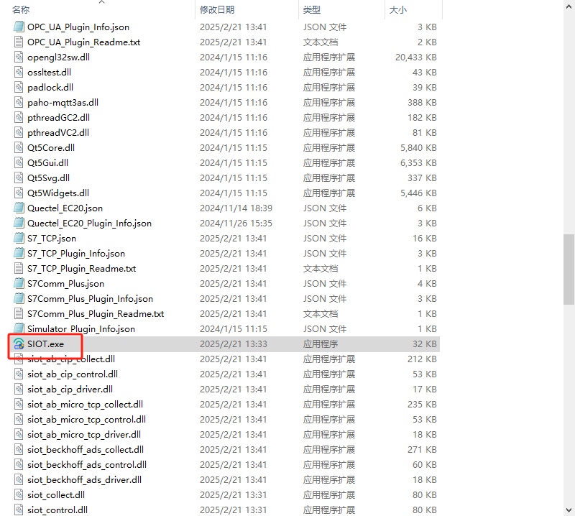Viewport: 575px width, 516px height.
Task: Click the 2024/11/14 18:39 date of Quectel_EC20.json
Action: [x=236, y=208]
